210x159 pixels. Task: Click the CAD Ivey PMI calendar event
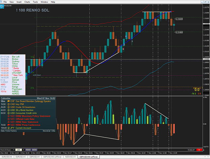(x=28, y=104)
